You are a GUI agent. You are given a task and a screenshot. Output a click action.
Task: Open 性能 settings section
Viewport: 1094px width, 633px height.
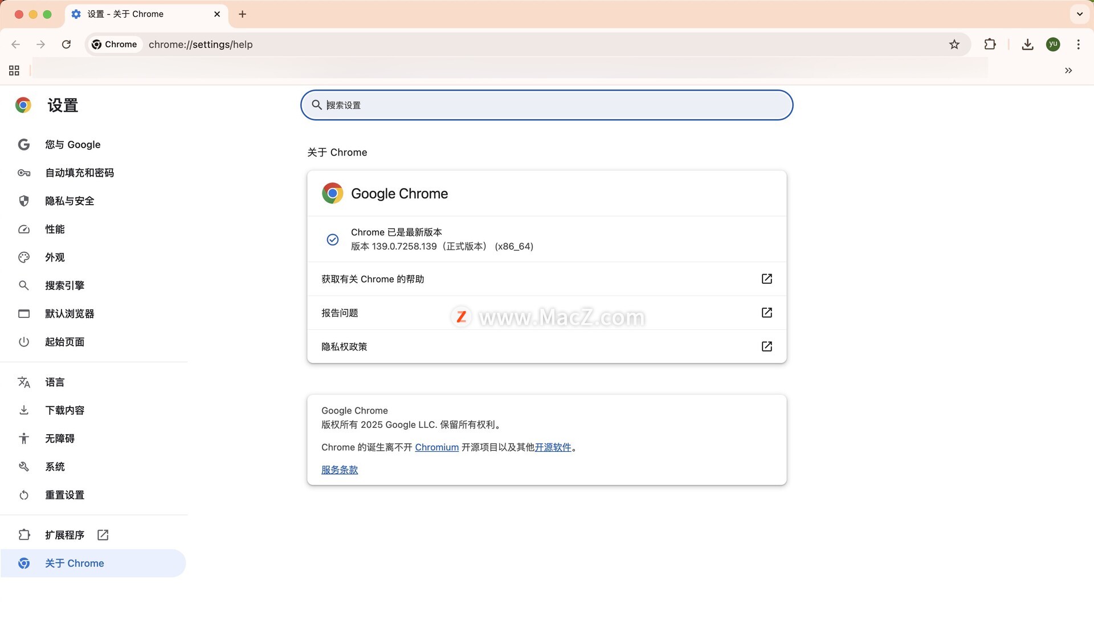coord(93,229)
